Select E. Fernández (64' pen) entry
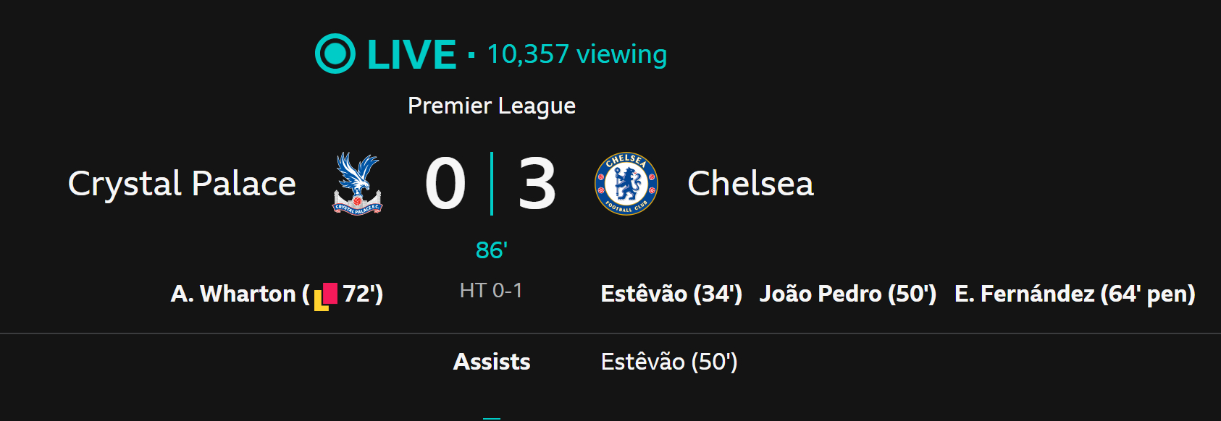Viewport: 1221px width, 421px height. click(1075, 294)
